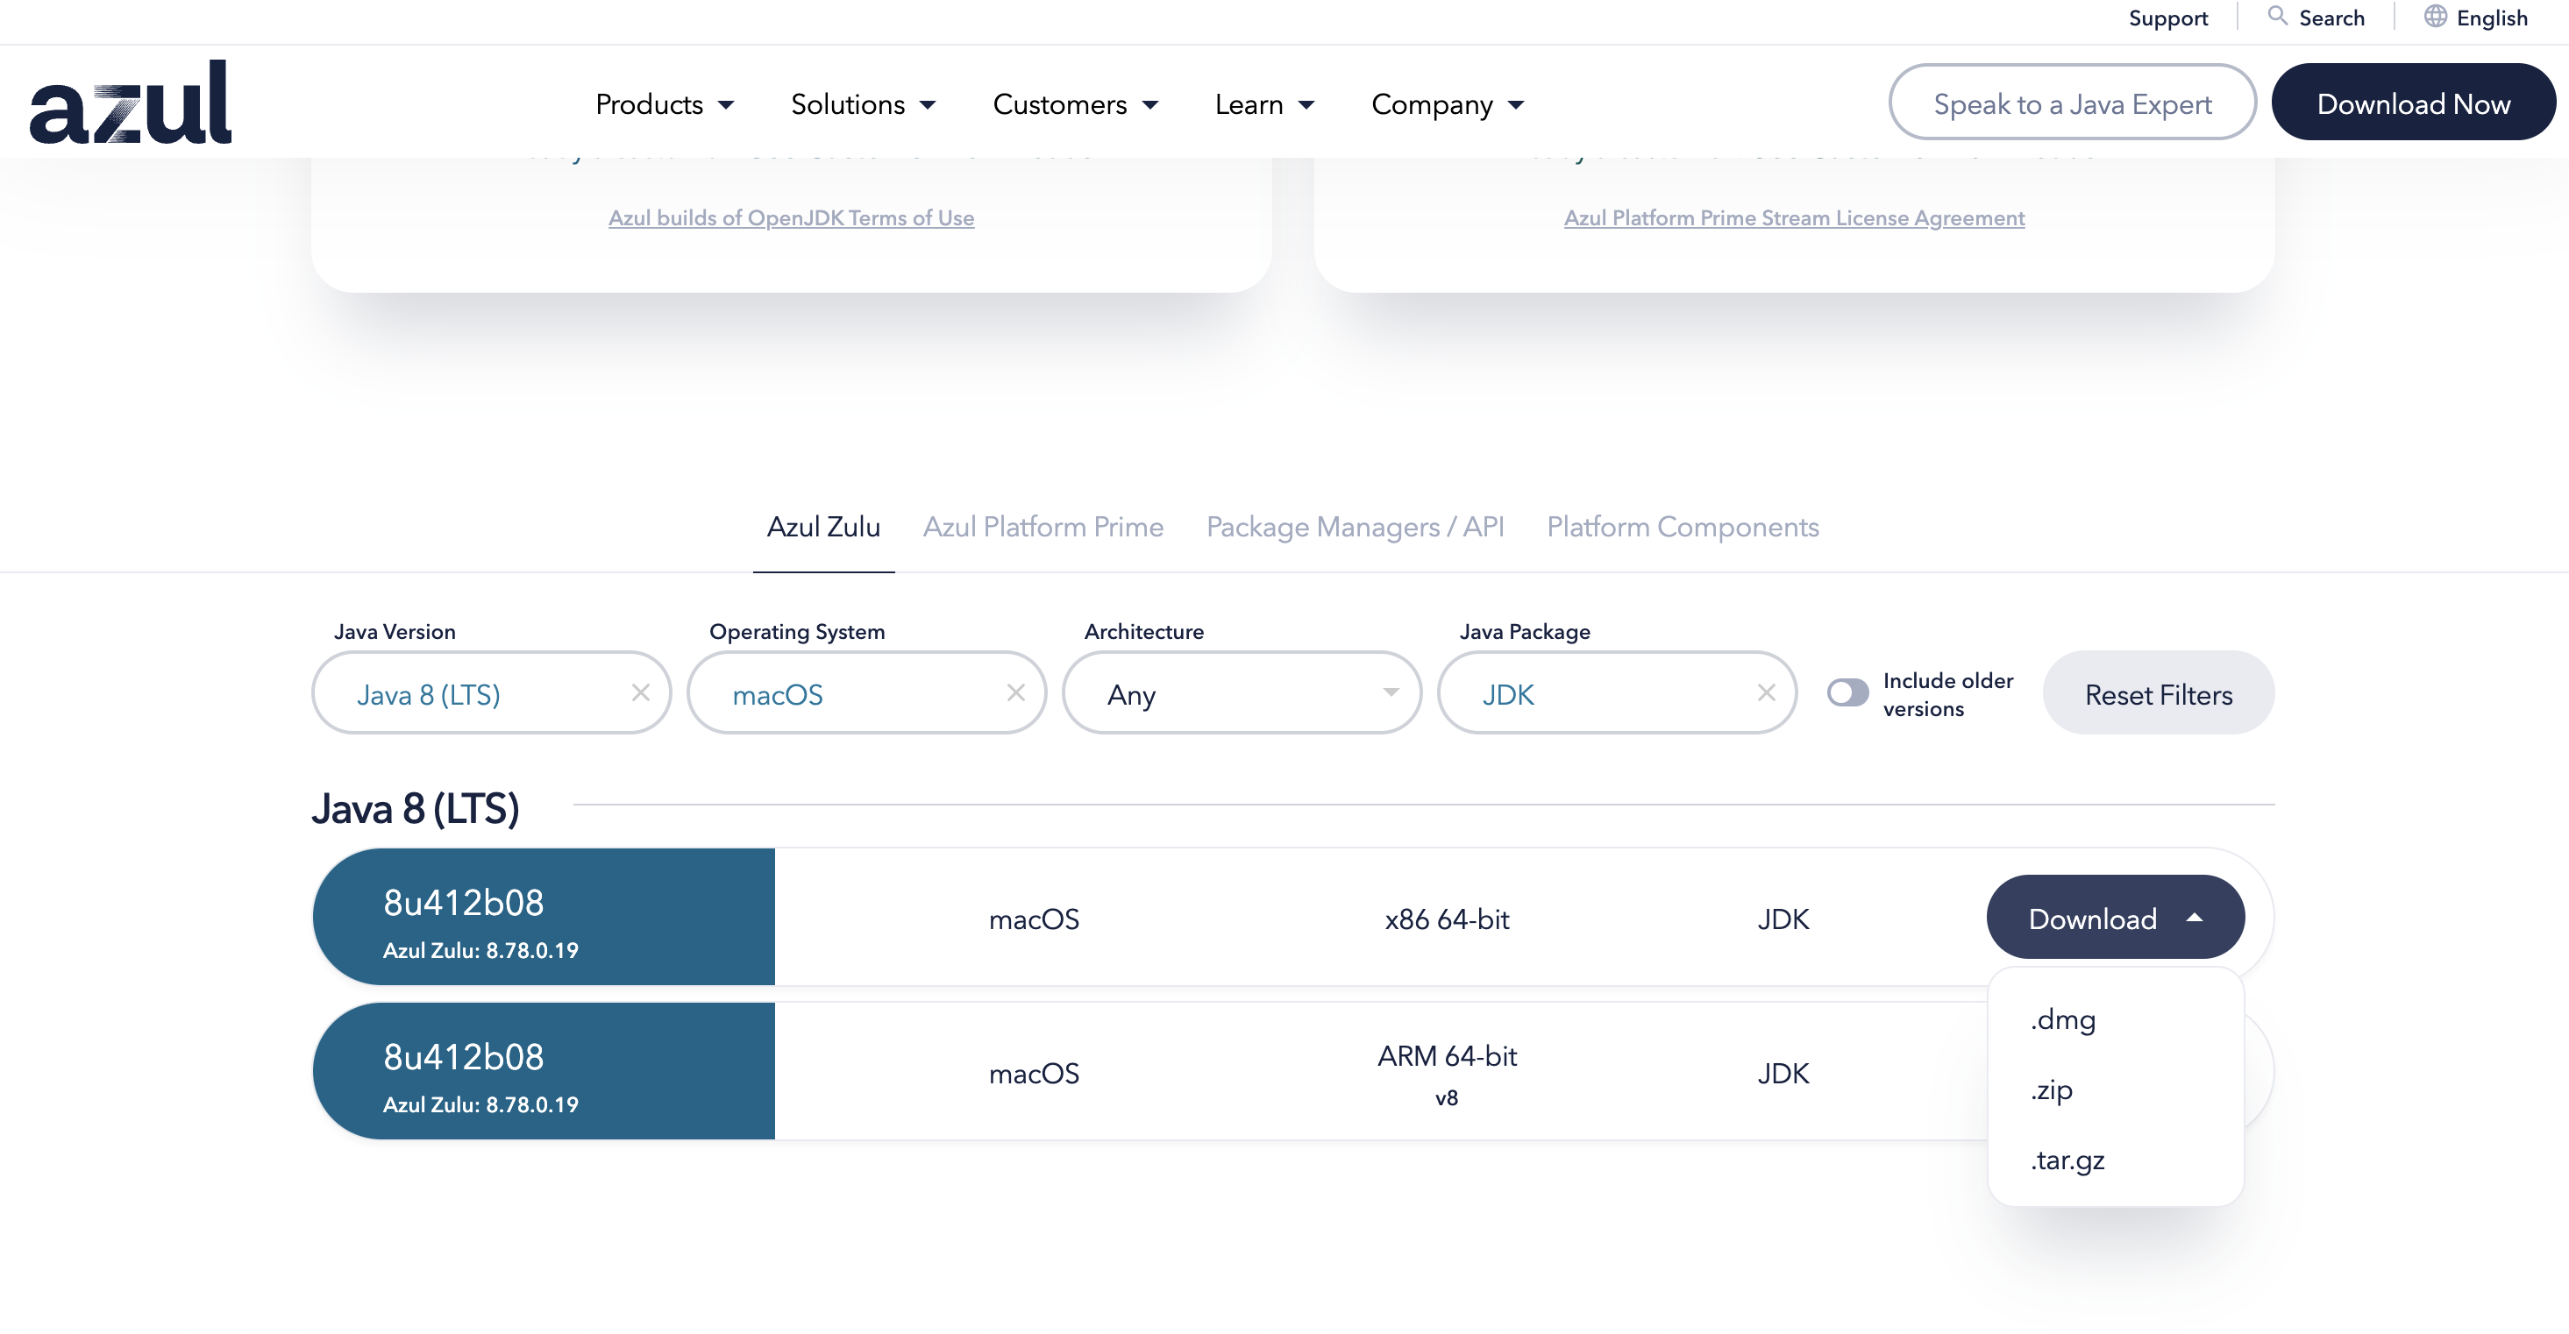The height and width of the screenshot is (1334, 2569).
Task: Click the globe language icon
Action: tap(2436, 16)
